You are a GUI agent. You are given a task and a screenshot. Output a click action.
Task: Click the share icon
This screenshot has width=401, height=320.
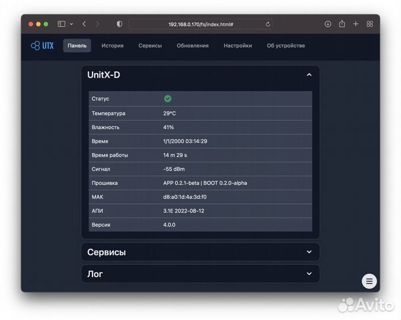(342, 24)
